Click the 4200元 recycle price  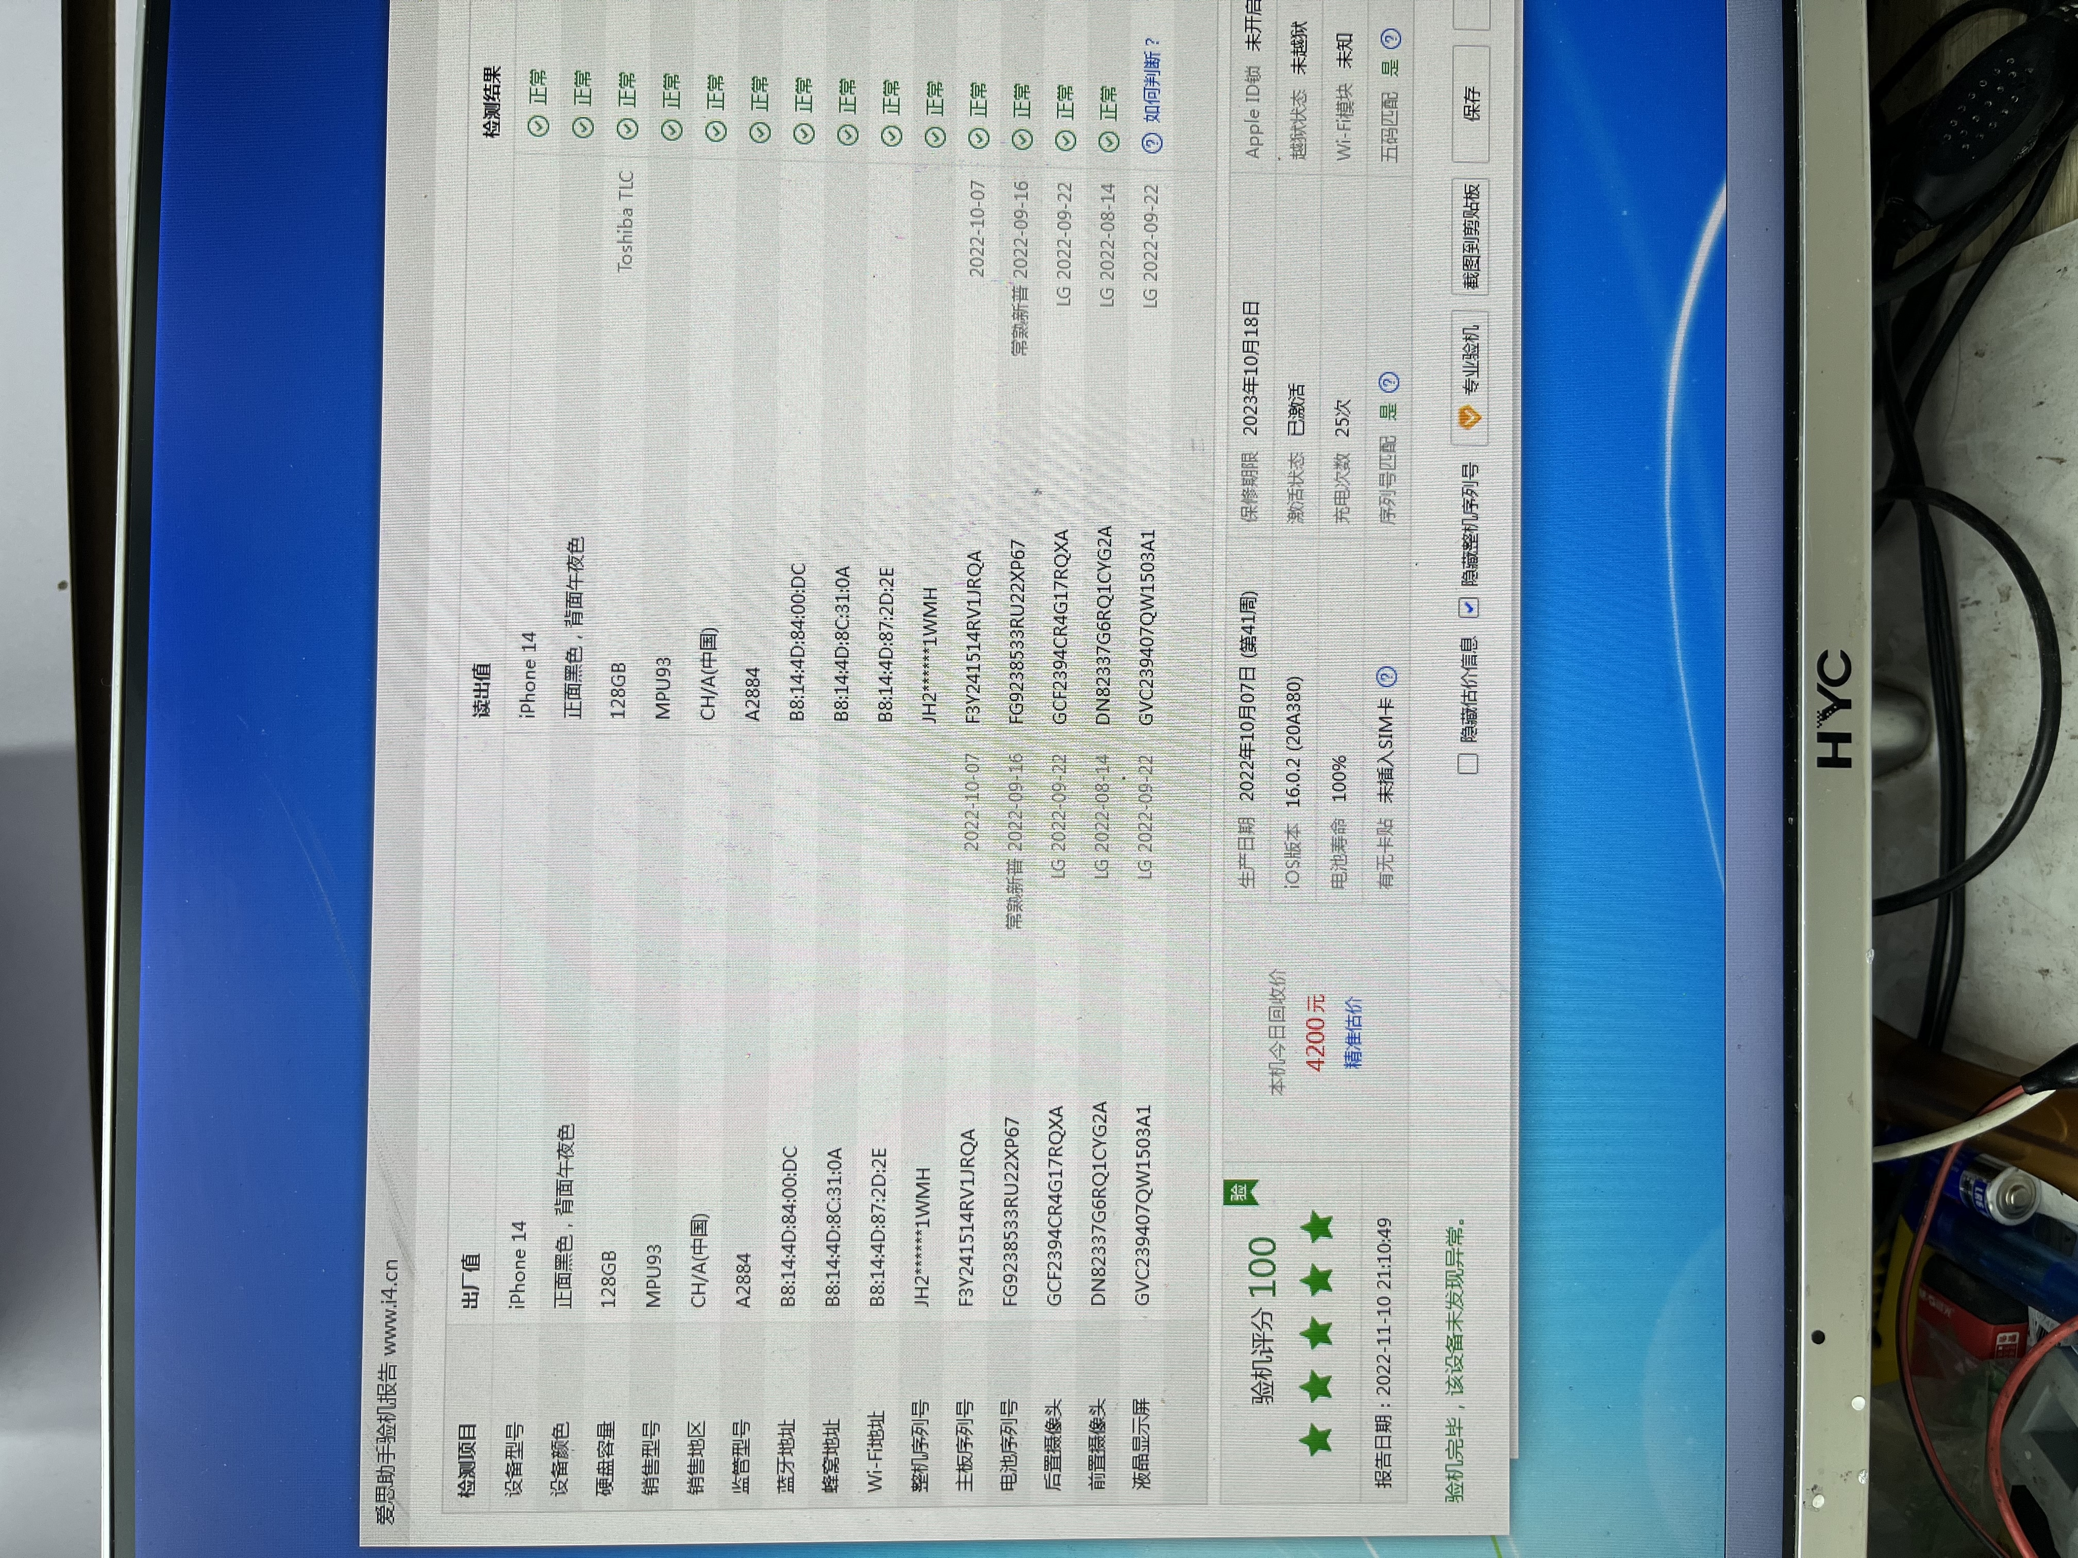(x=1315, y=1032)
